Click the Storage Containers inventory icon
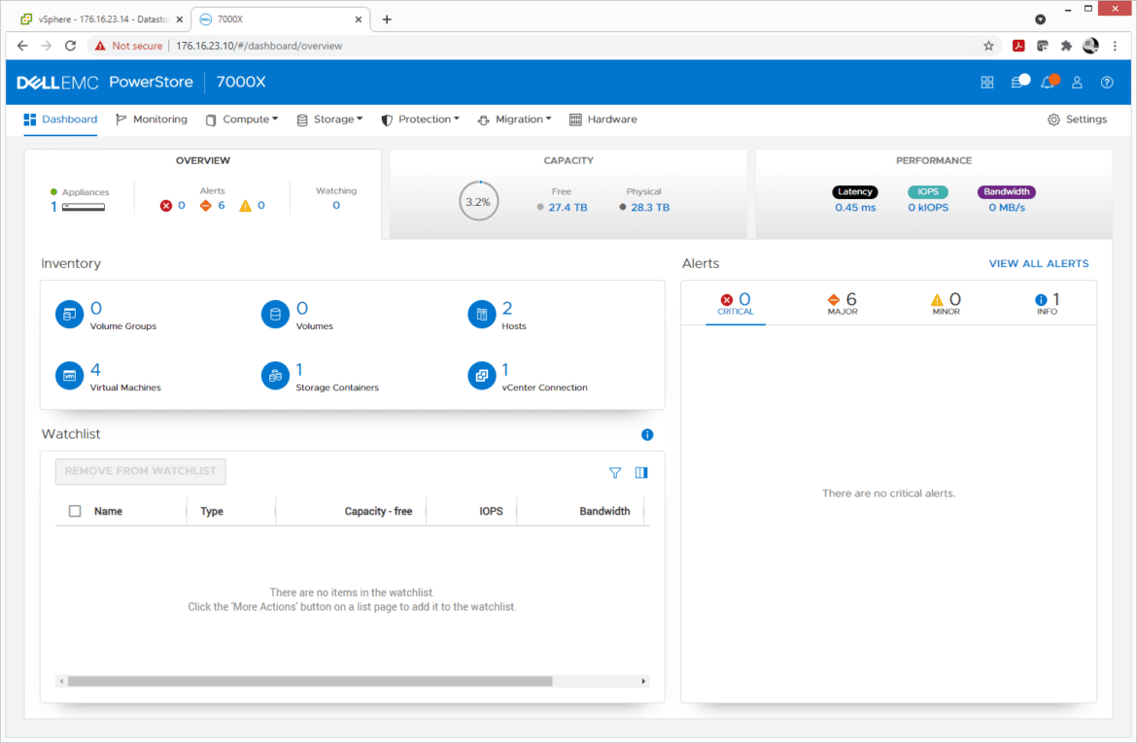 pos(275,376)
